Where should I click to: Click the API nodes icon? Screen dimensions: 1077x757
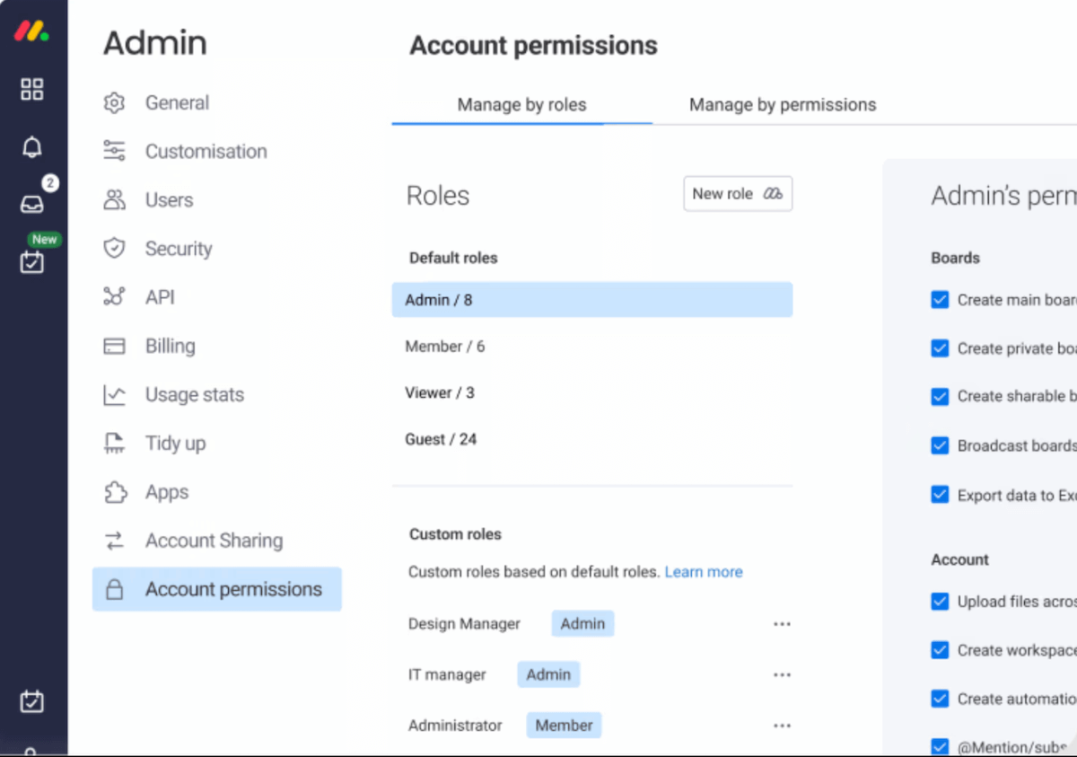pyautogui.click(x=114, y=297)
